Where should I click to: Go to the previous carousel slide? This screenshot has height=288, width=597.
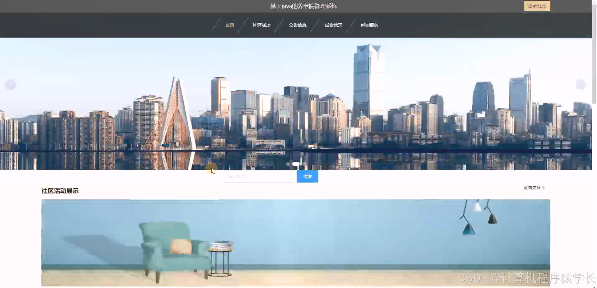(10, 85)
